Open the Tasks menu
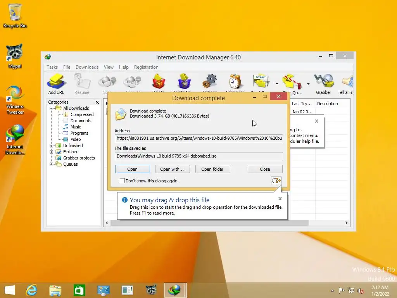This screenshot has height=298, width=397. [52, 67]
